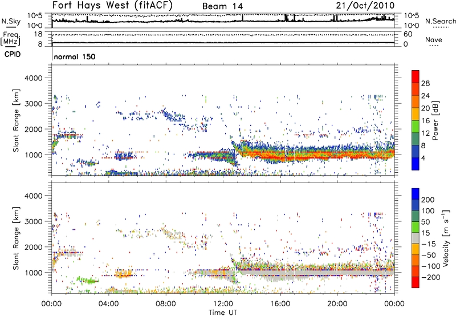Click the 'normal 150' CPID text
This screenshot has height=316, width=456.
(x=75, y=56)
